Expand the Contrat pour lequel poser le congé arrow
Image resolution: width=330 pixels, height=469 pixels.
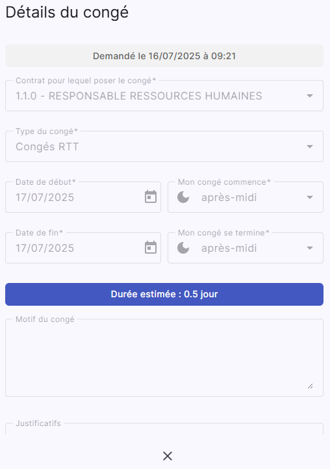[x=310, y=96]
